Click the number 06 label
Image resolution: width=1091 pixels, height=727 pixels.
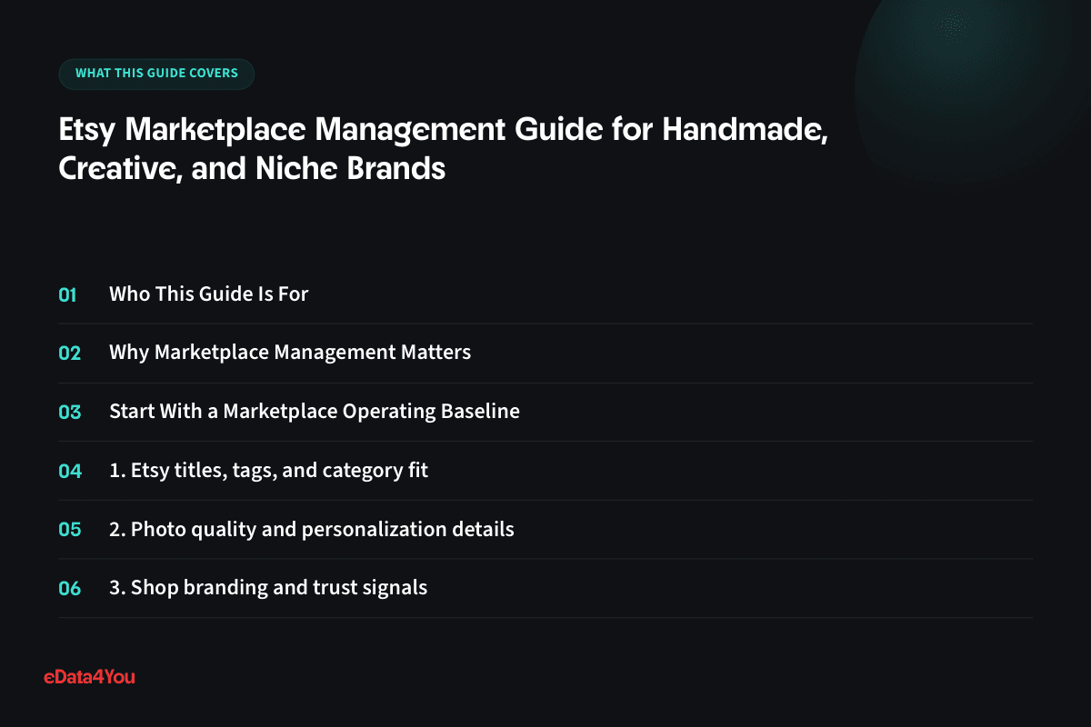point(70,589)
